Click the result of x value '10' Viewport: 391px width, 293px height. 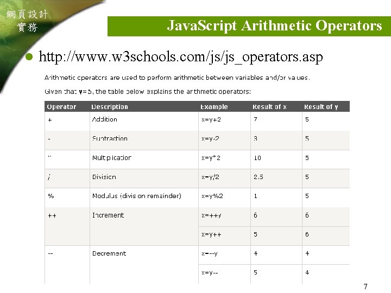point(257,158)
